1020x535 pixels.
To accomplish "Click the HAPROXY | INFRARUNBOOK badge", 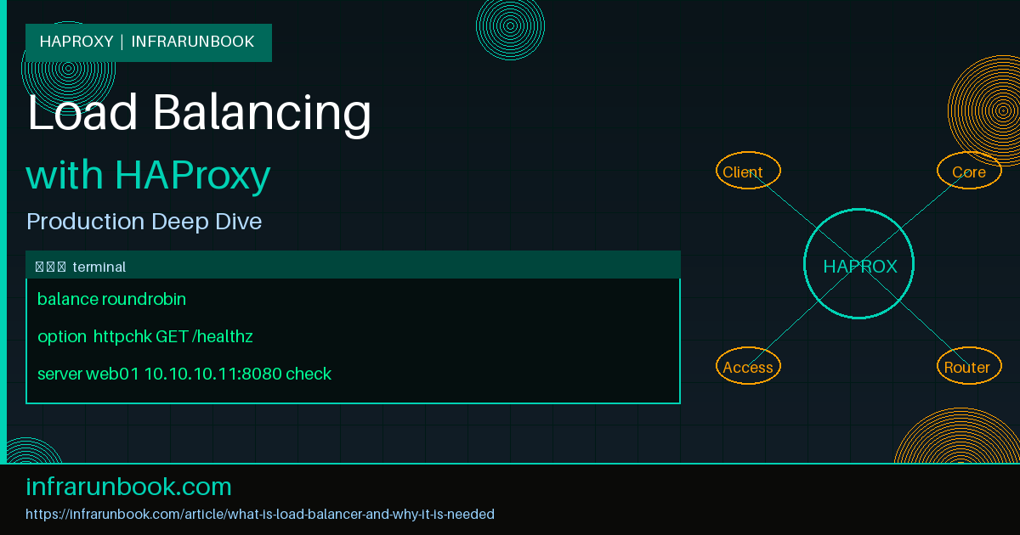I will (148, 42).
